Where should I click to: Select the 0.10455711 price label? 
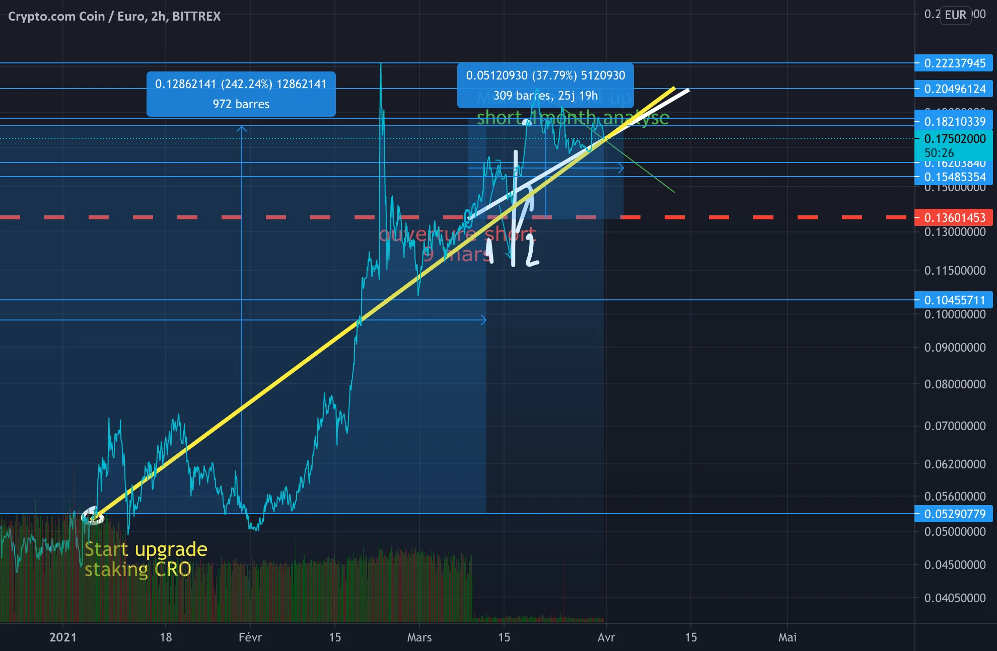pos(954,300)
